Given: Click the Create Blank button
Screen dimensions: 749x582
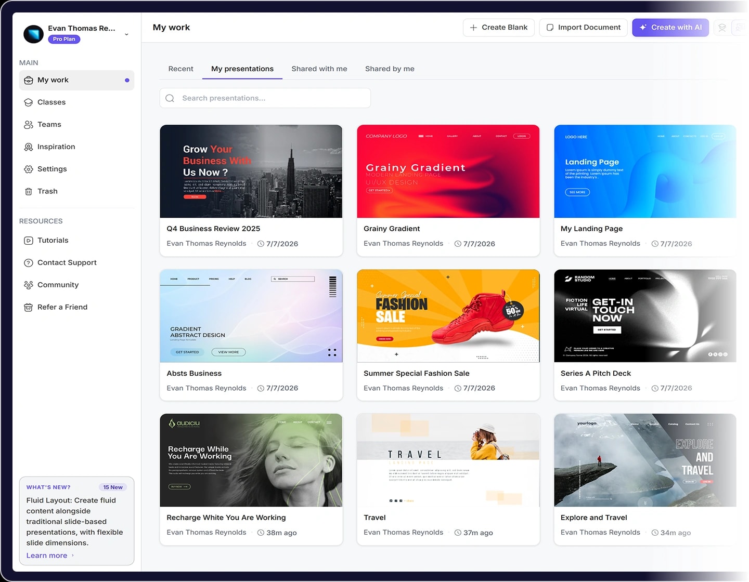Looking at the screenshot, I should pos(499,28).
